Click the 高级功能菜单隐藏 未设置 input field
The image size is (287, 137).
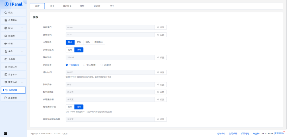click(x=110, y=119)
